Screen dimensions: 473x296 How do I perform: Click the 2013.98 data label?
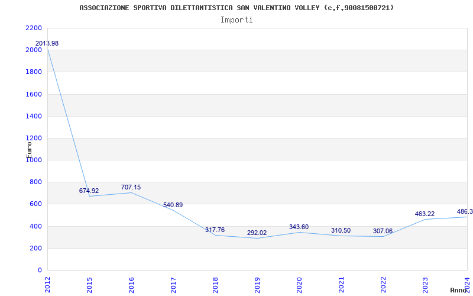coord(47,43)
